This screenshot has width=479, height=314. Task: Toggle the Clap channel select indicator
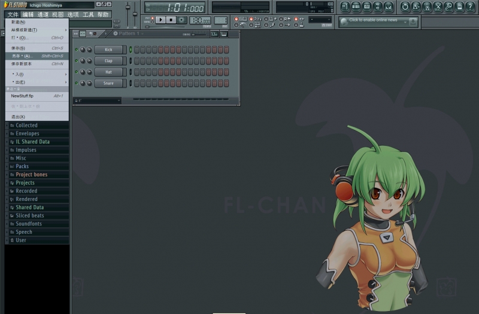click(x=131, y=61)
